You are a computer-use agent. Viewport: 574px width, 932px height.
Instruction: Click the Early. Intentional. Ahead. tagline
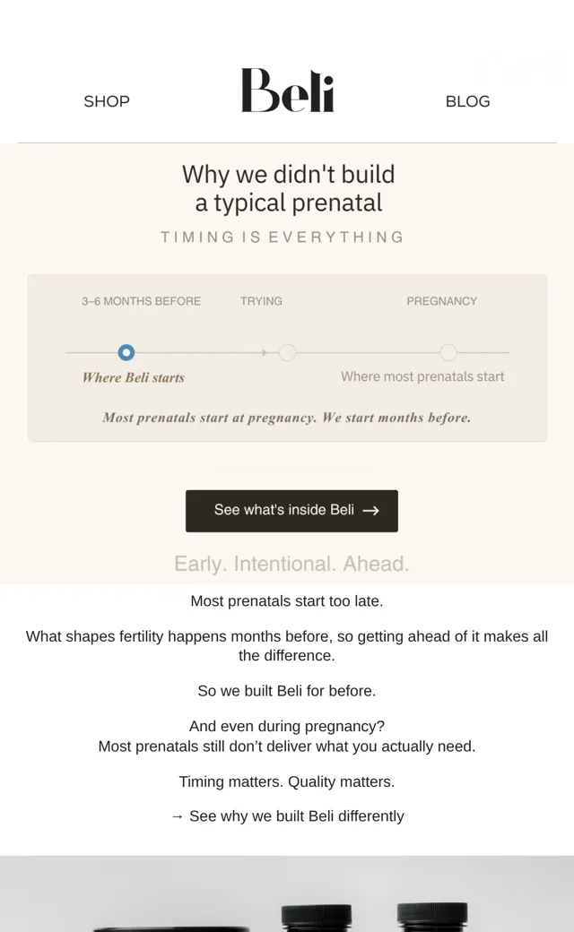coord(291,564)
